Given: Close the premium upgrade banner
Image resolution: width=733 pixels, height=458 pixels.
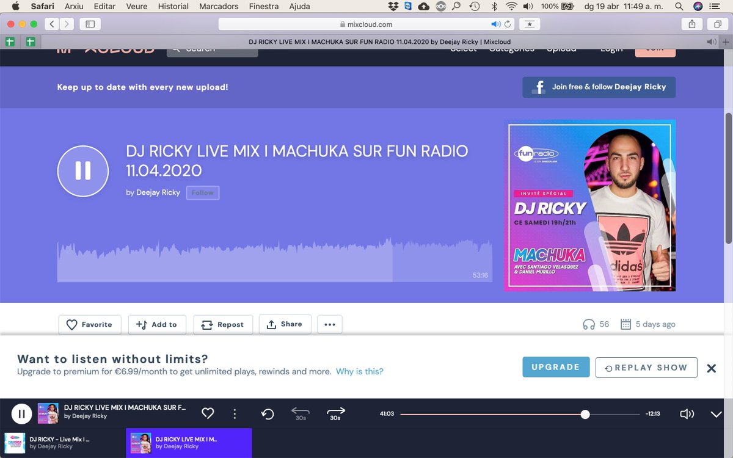Looking at the screenshot, I should 711,368.
